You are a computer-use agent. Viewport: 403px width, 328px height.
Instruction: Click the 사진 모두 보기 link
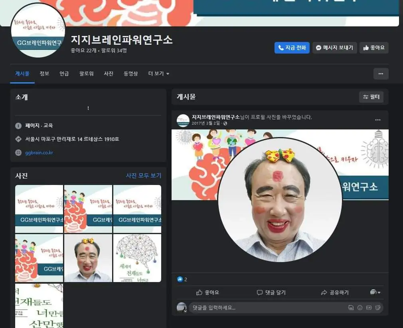pyautogui.click(x=143, y=175)
